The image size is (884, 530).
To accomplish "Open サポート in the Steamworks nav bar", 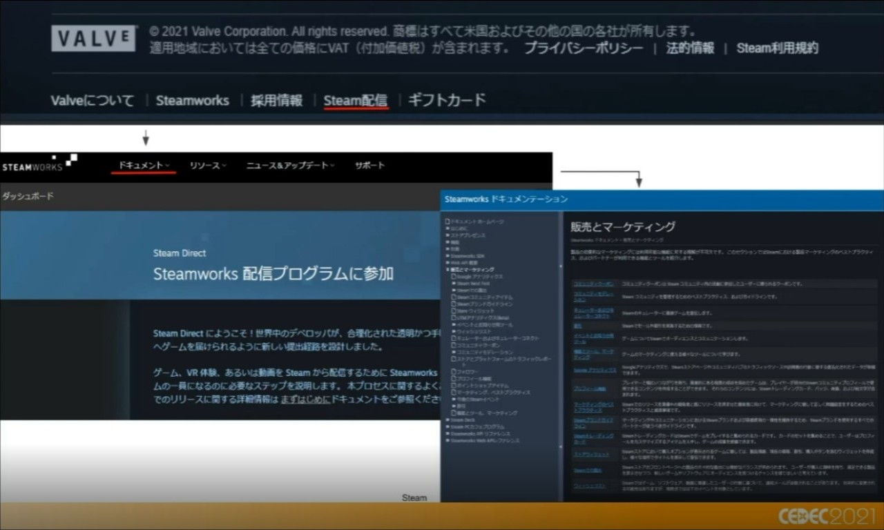I will [369, 166].
